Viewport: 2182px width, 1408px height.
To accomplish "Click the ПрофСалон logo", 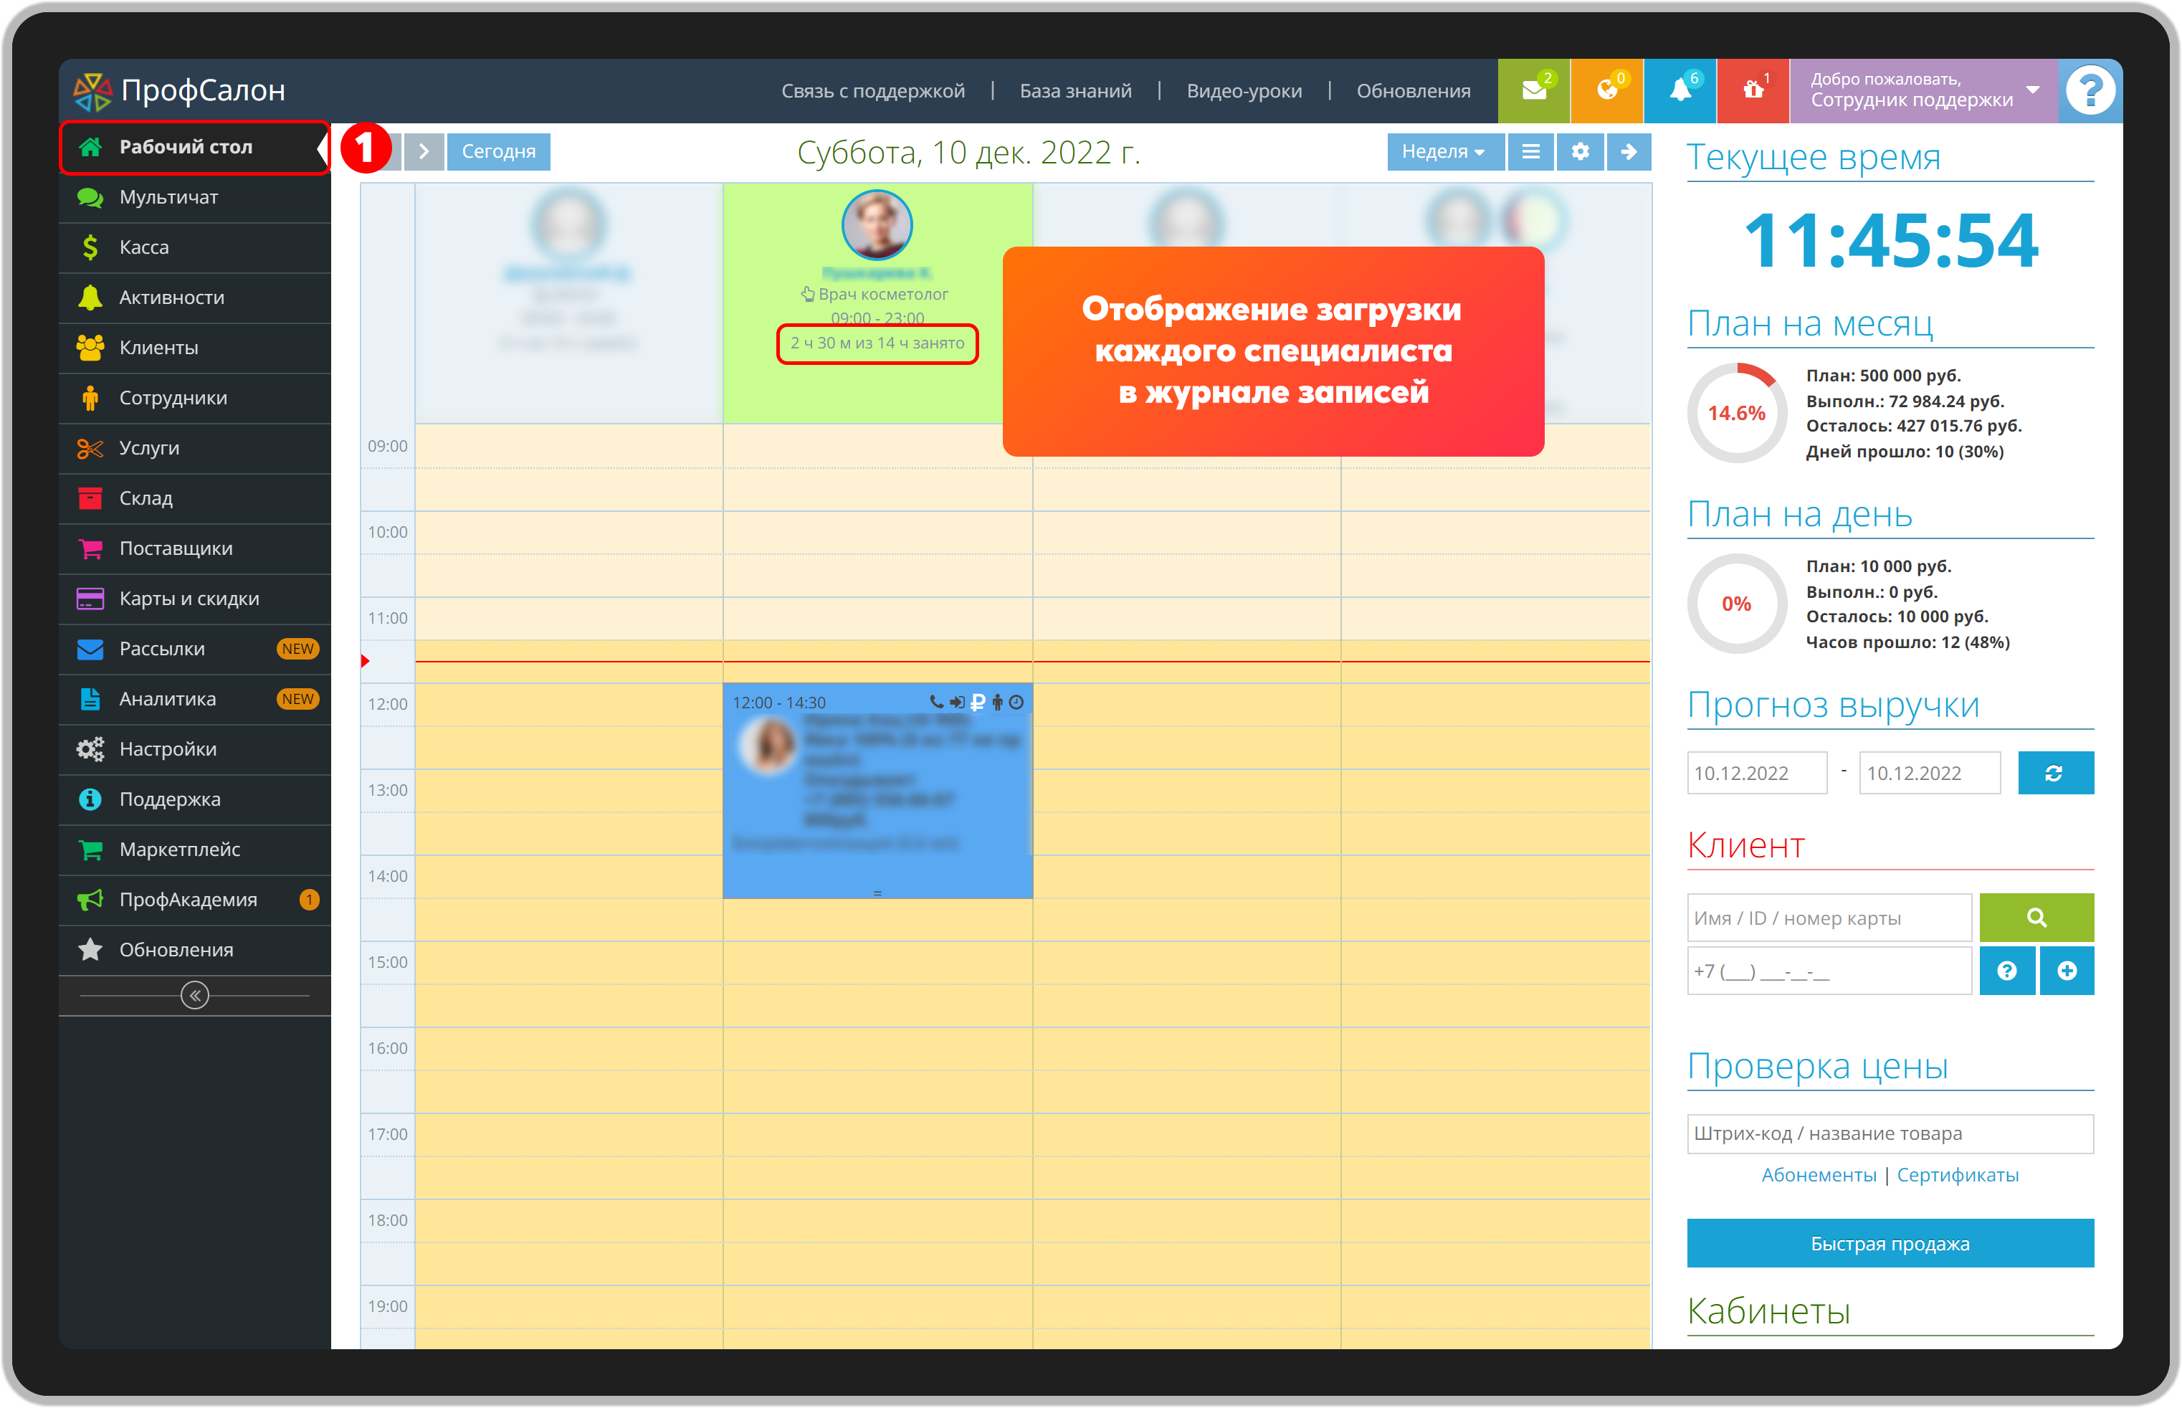I will click(x=179, y=90).
